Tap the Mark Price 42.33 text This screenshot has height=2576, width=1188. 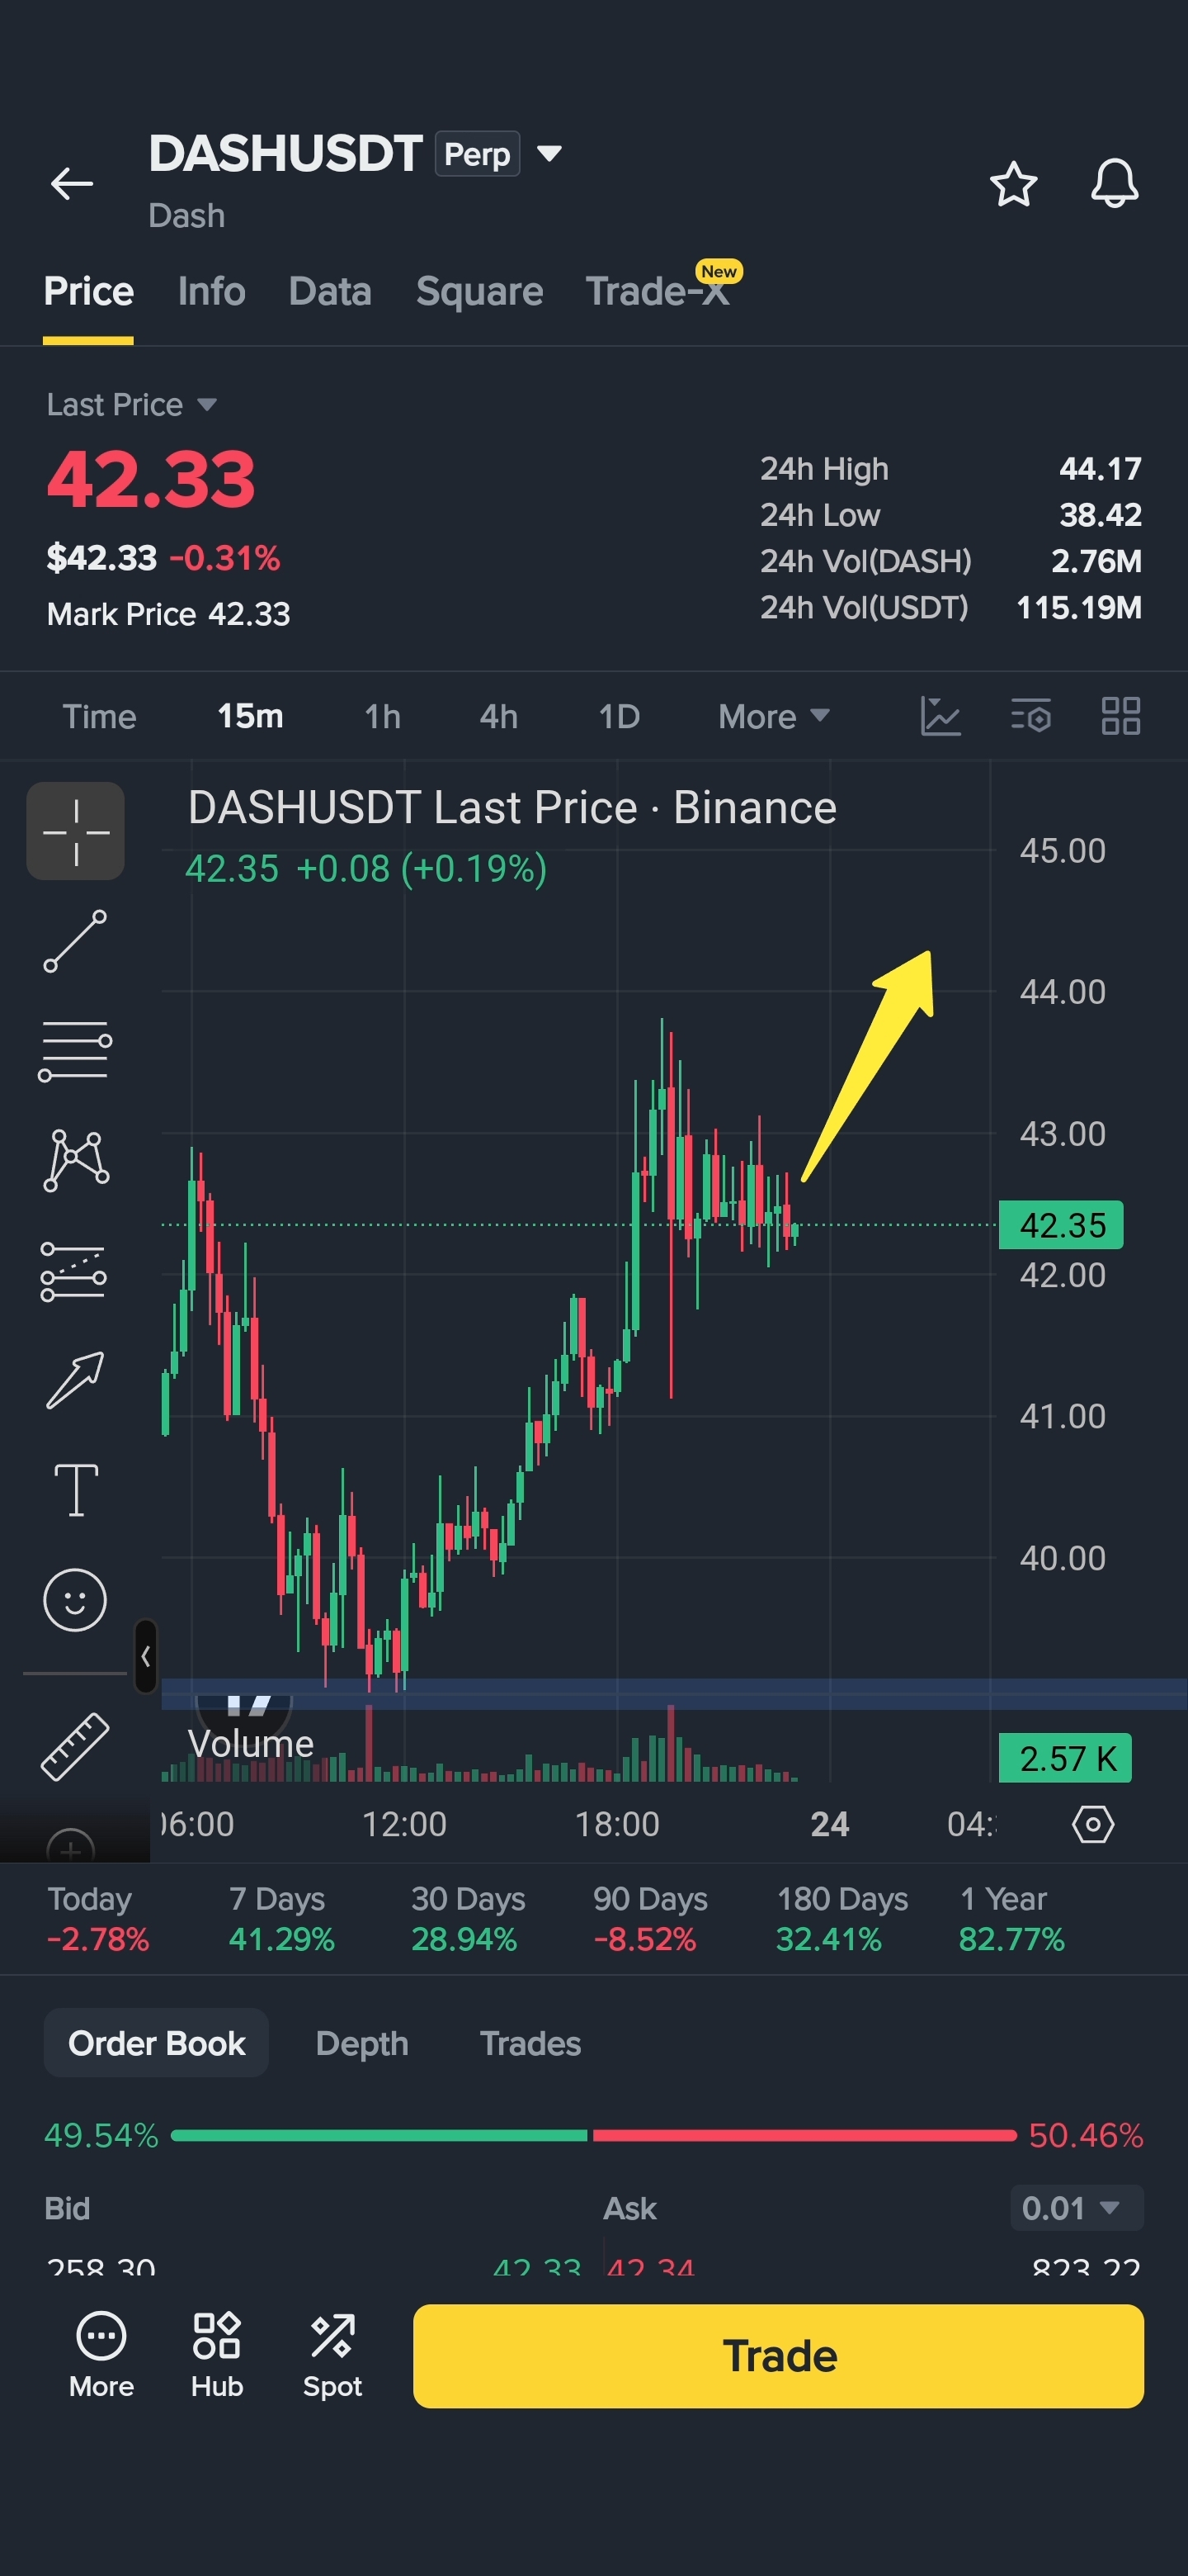click(169, 614)
